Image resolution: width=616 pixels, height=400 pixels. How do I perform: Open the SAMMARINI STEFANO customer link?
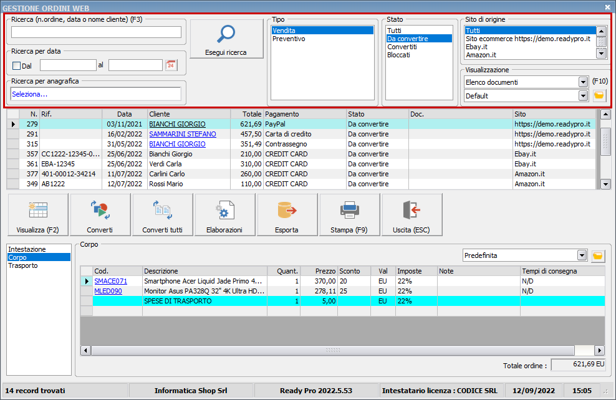tap(182, 134)
